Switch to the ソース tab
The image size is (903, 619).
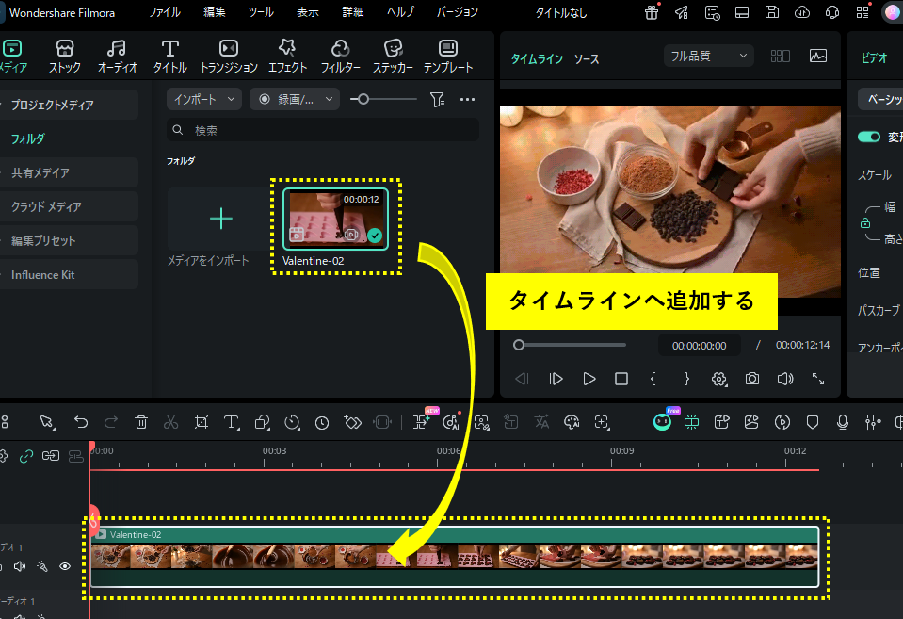(x=587, y=57)
